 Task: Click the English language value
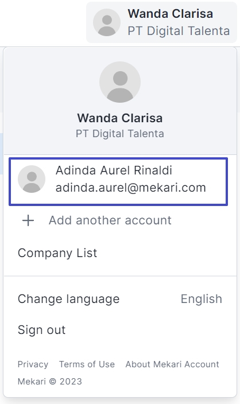[202, 299]
